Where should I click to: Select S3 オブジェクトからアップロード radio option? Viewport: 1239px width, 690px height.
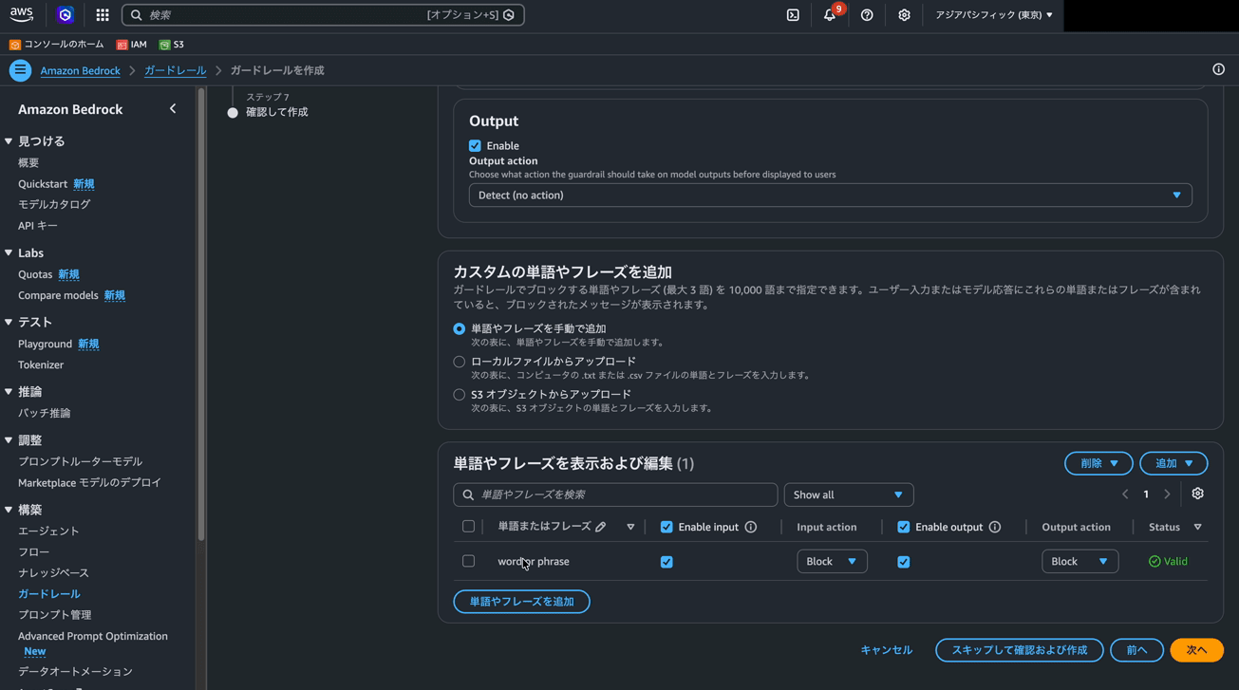point(460,395)
